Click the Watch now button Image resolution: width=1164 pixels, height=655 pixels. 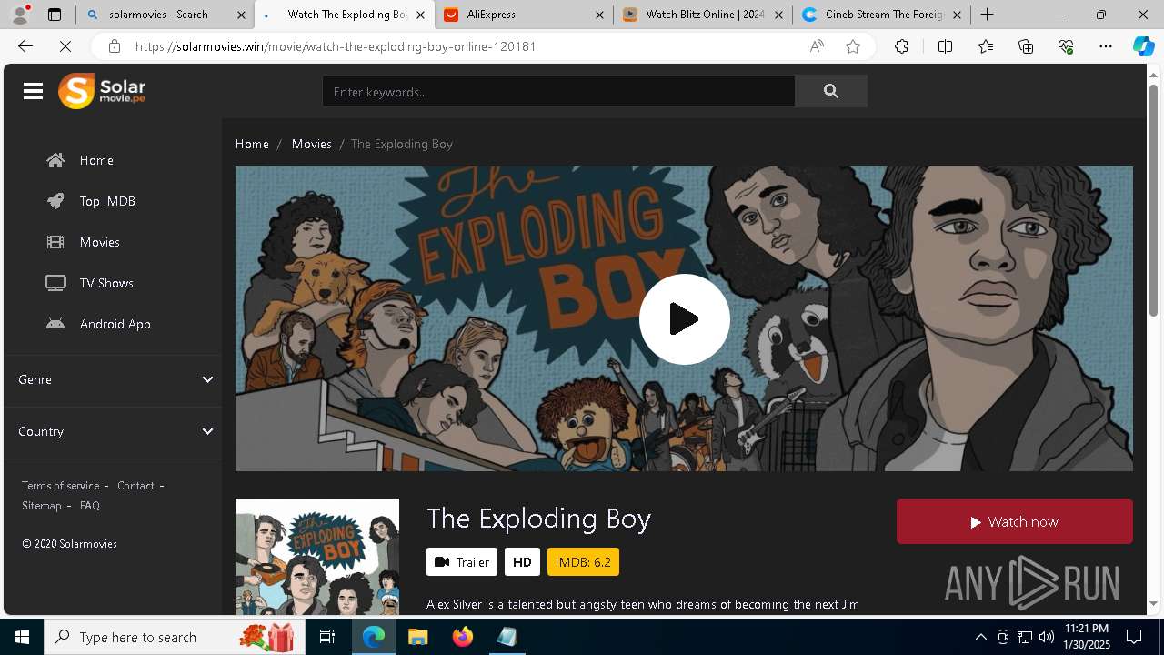(x=1014, y=521)
